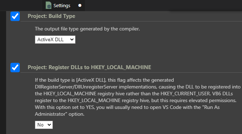Screen dimensions: 242x134
Task: Click the Project: Register DLLs to HKEY_LOCAL_MACHINE heading
Action: (x=90, y=67)
